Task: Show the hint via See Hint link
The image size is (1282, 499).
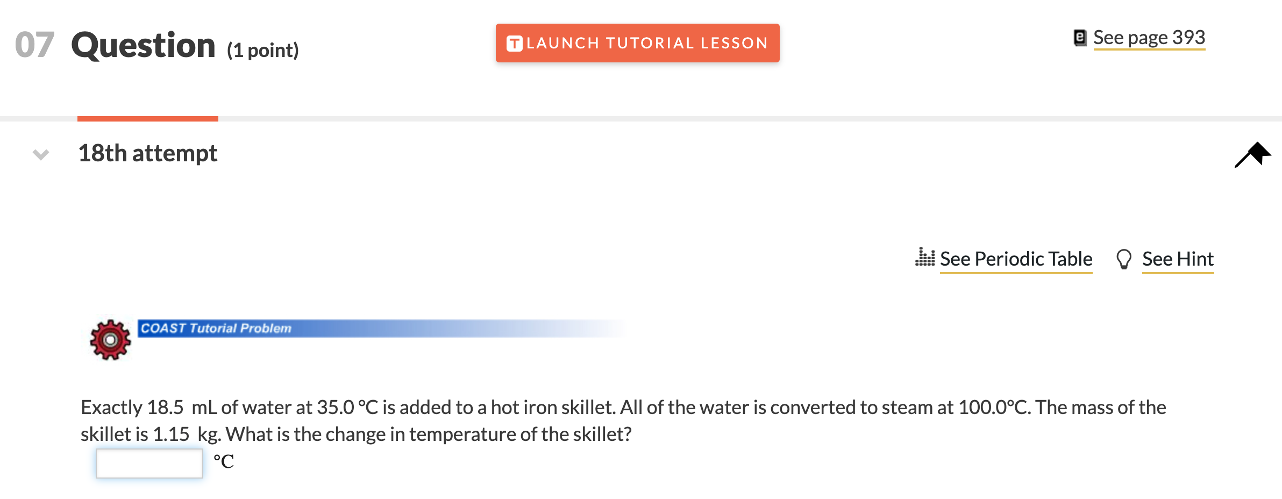Action: click(x=1178, y=260)
